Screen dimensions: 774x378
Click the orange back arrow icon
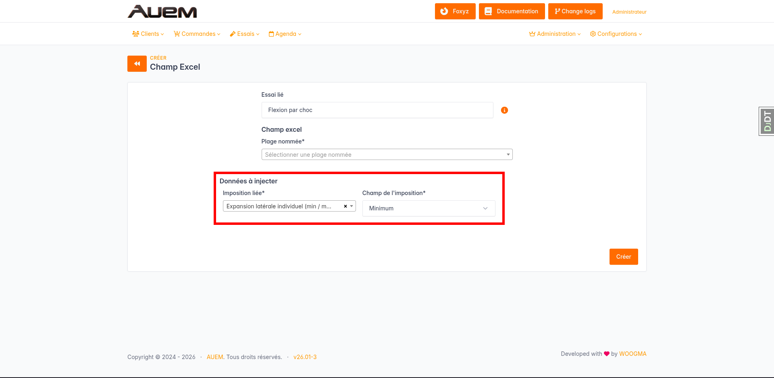coord(137,64)
